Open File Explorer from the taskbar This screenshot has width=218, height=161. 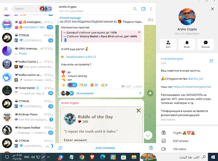pos(134,157)
